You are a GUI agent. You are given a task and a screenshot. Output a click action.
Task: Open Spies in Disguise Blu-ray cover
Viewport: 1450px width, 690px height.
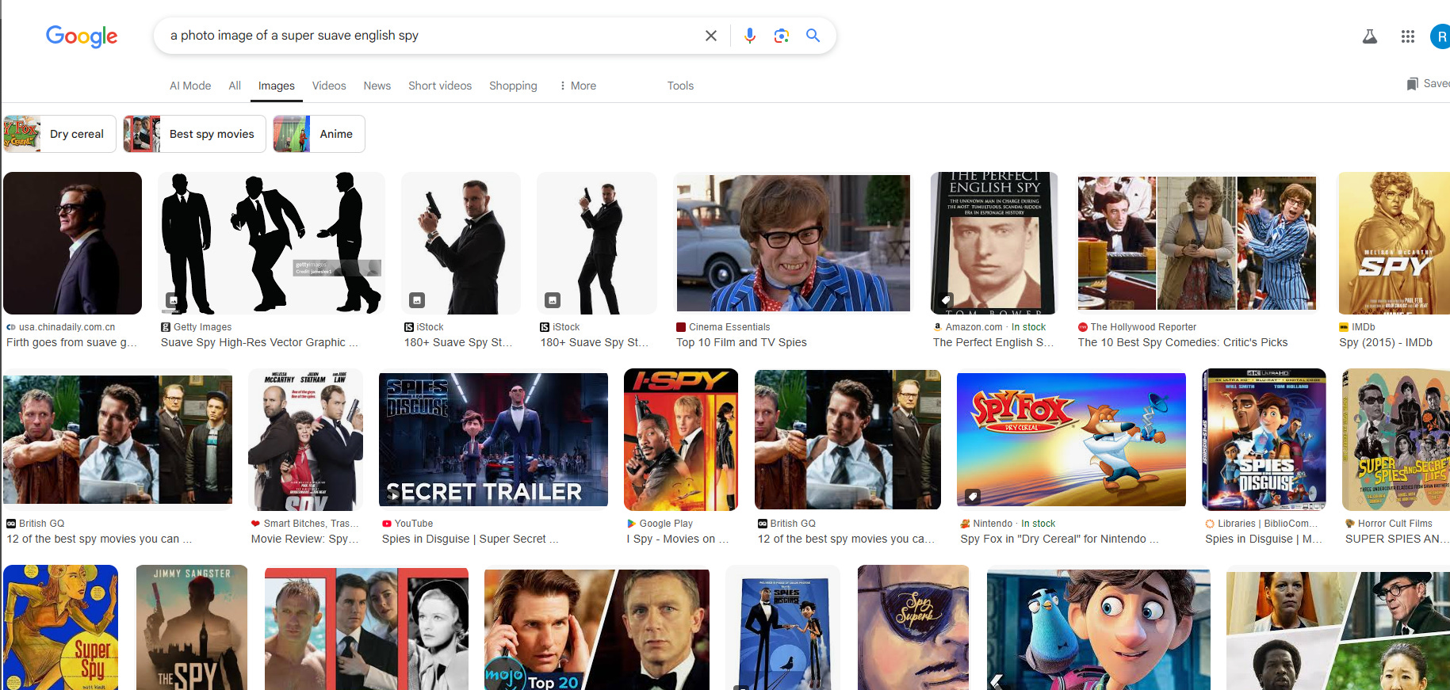(1264, 440)
